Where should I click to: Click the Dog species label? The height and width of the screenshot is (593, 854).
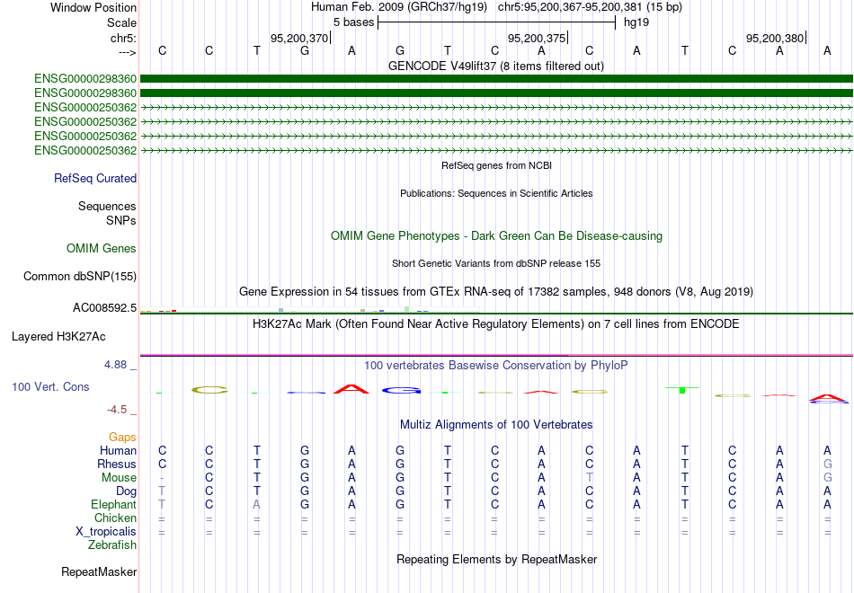(x=127, y=491)
